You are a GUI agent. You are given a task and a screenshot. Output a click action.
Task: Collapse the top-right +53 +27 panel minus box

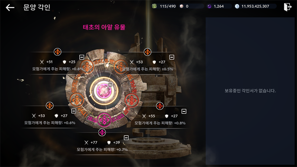point(172,57)
